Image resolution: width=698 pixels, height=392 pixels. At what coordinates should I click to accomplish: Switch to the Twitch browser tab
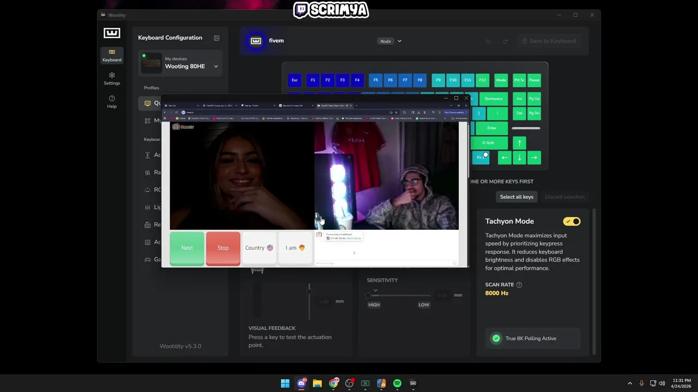[258, 106]
